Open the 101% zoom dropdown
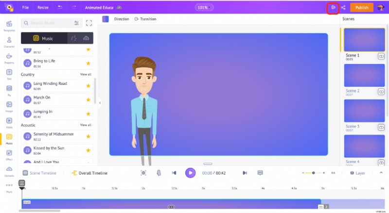 pyautogui.click(x=204, y=7)
